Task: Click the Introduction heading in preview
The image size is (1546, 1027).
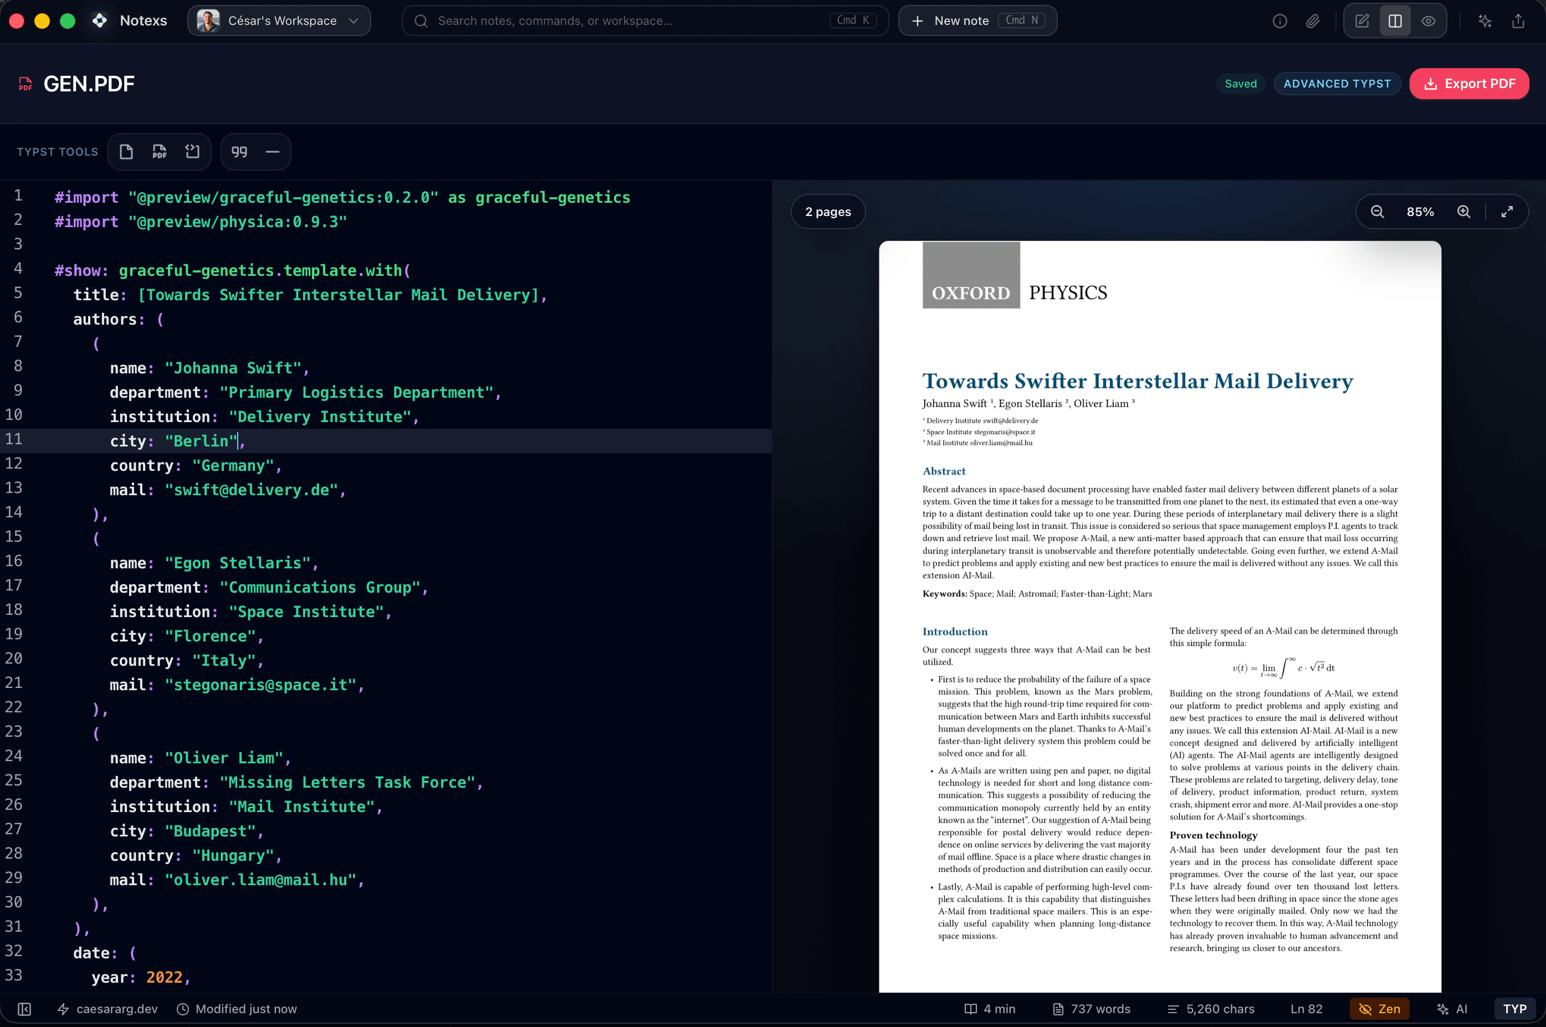Action: pyautogui.click(x=954, y=631)
